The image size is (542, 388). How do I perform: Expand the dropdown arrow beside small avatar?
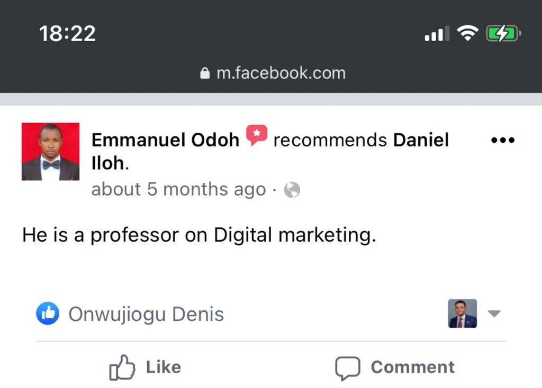click(x=493, y=313)
